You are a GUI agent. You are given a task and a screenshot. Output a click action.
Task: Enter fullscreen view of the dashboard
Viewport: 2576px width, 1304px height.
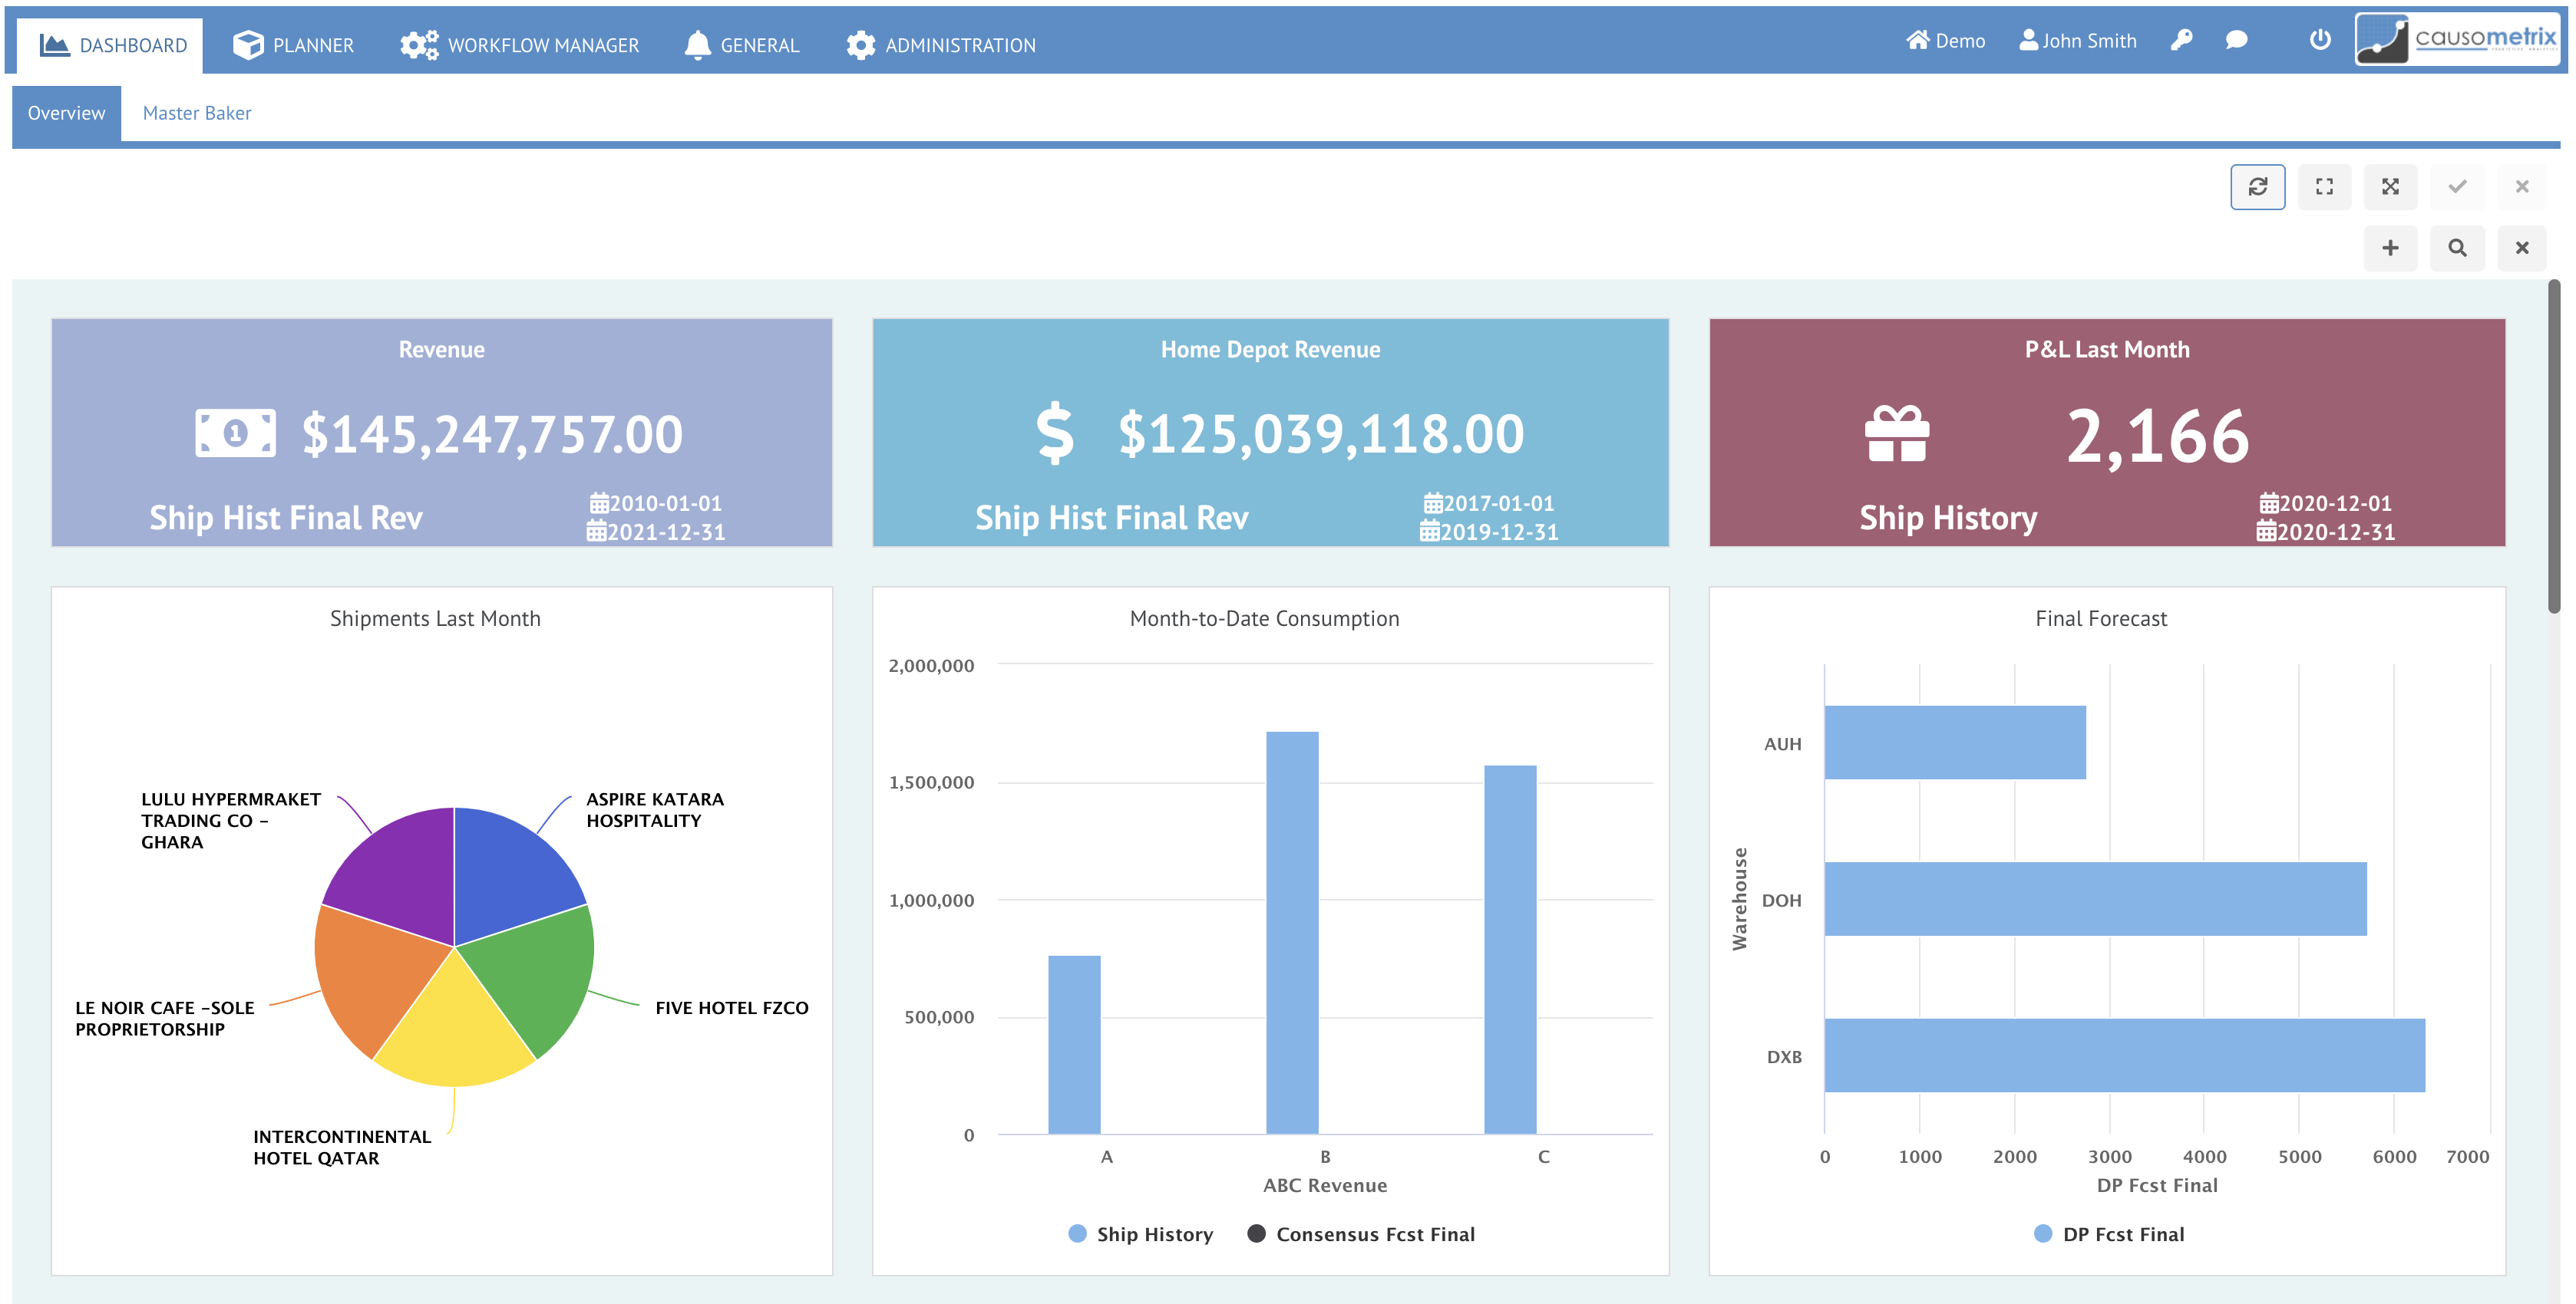pos(2324,186)
